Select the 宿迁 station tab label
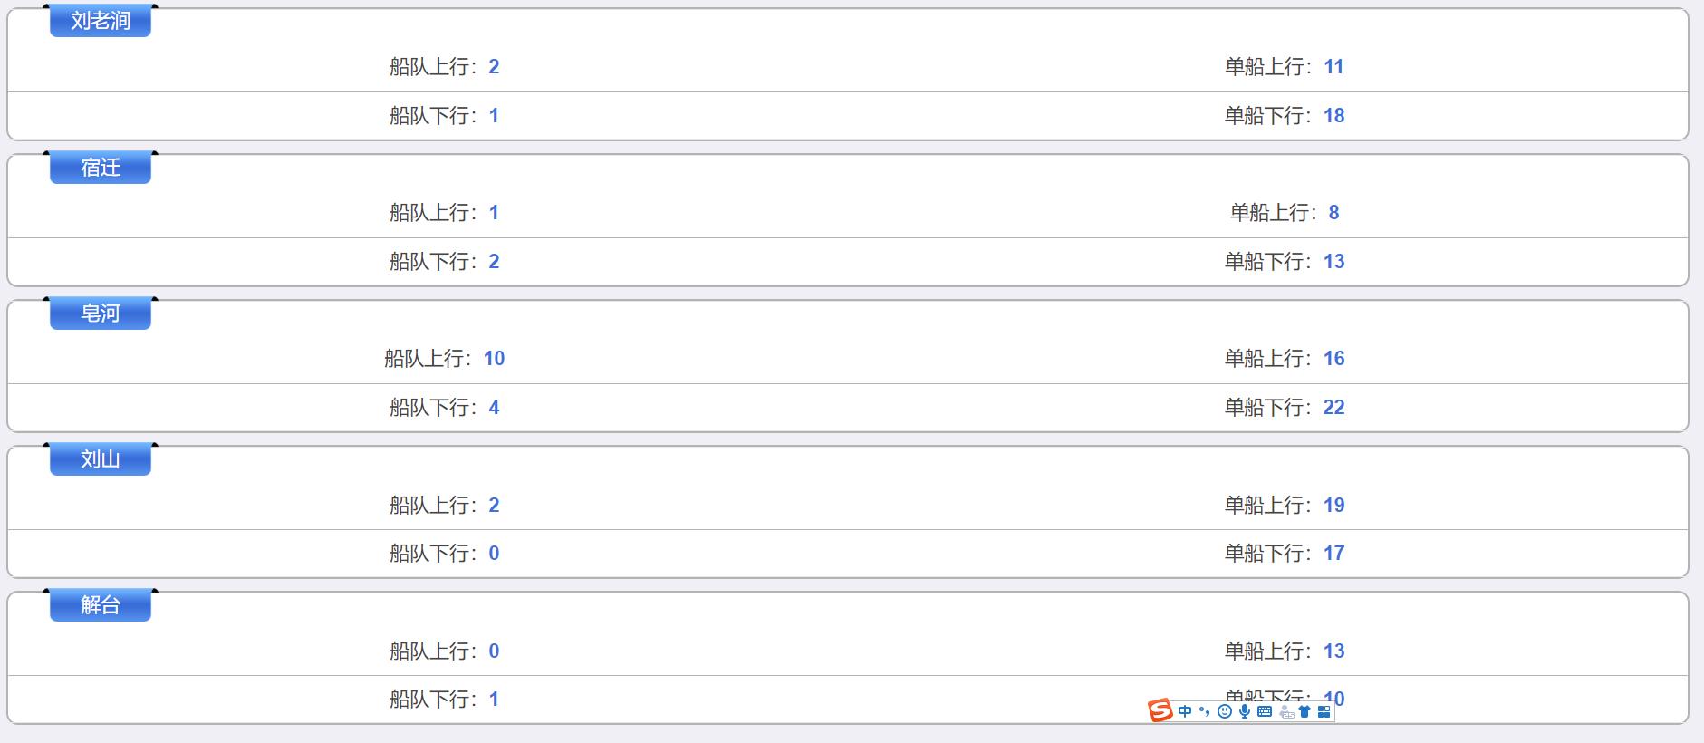 [101, 168]
